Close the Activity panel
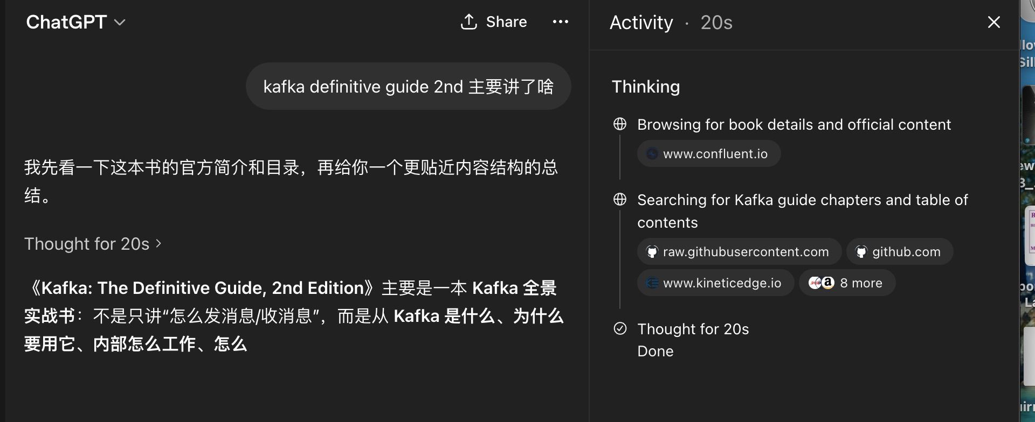 pyautogui.click(x=993, y=22)
